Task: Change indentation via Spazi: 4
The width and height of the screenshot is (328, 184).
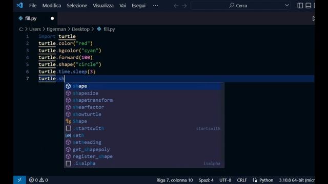Action: point(206,180)
